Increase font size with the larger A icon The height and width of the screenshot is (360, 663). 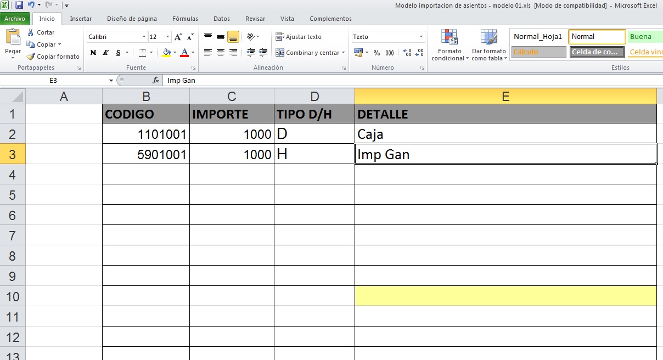[178, 37]
